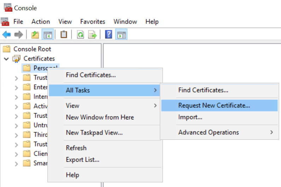Screen dimensions: 281x187
Task: Click the Console Root folder icon
Action: tap(7, 49)
